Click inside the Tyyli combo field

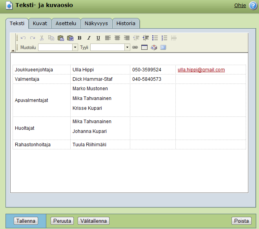[108, 47]
